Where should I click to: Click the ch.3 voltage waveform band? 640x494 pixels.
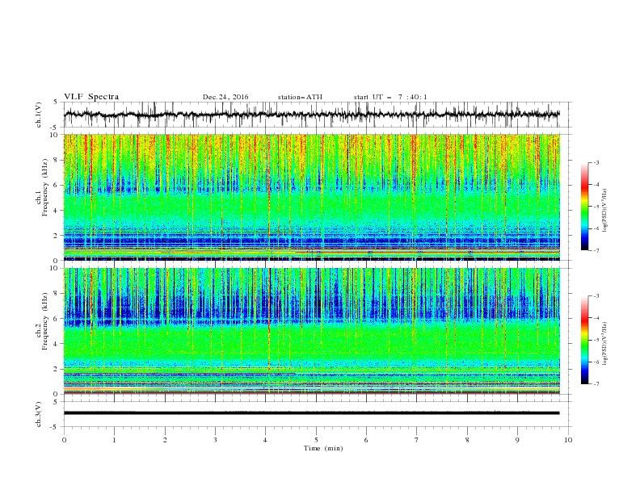pyautogui.click(x=311, y=413)
